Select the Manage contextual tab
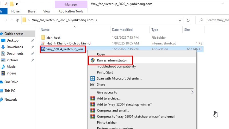This screenshot has width=229, height=129. [x=71, y=5]
